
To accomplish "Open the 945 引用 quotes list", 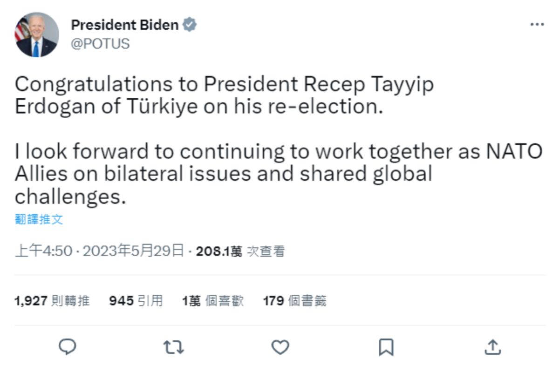I will coord(136,301).
